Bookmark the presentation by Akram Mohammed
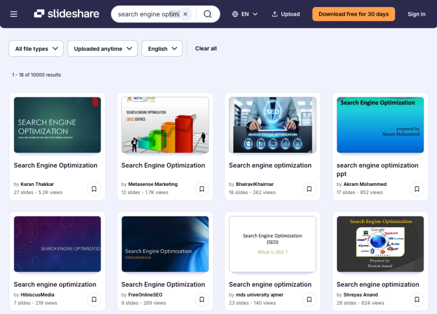The height and width of the screenshot is (314, 437). click(x=417, y=189)
